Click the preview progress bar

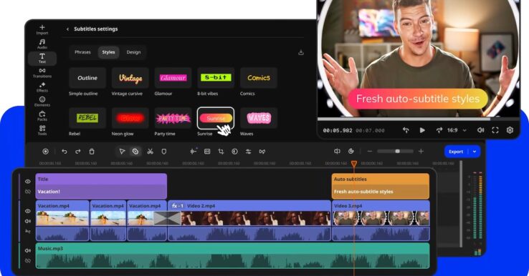point(419,119)
